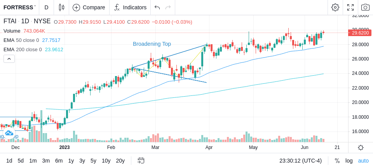Viewport: 373px width, 168px height.
Task: Click the volume value 743.064K
Action: [34, 31]
